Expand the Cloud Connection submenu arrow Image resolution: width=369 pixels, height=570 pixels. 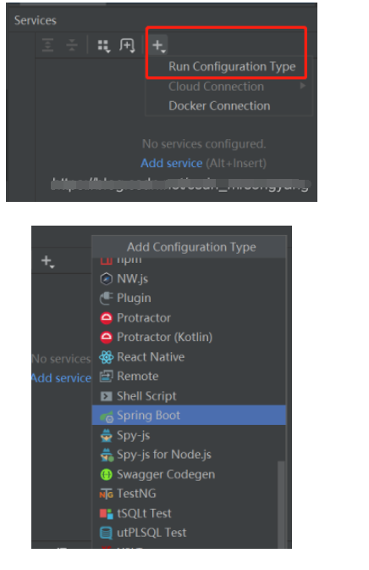point(303,86)
